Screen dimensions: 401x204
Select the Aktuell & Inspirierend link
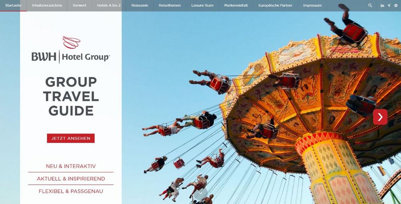pos(71,179)
